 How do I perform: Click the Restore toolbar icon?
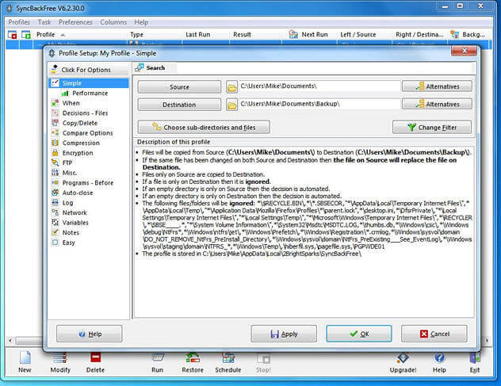click(193, 362)
